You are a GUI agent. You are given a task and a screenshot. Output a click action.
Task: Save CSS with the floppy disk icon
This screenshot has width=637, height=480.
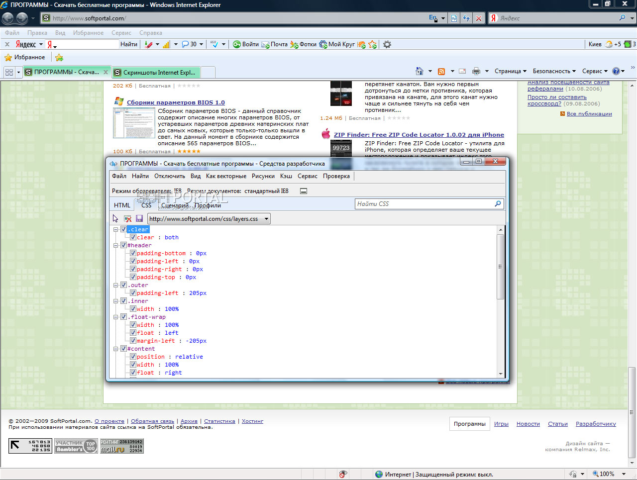(139, 219)
